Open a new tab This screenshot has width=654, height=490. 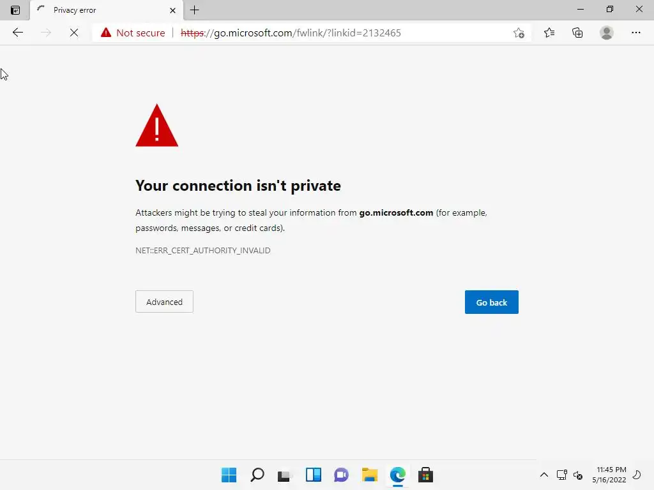[194, 10]
